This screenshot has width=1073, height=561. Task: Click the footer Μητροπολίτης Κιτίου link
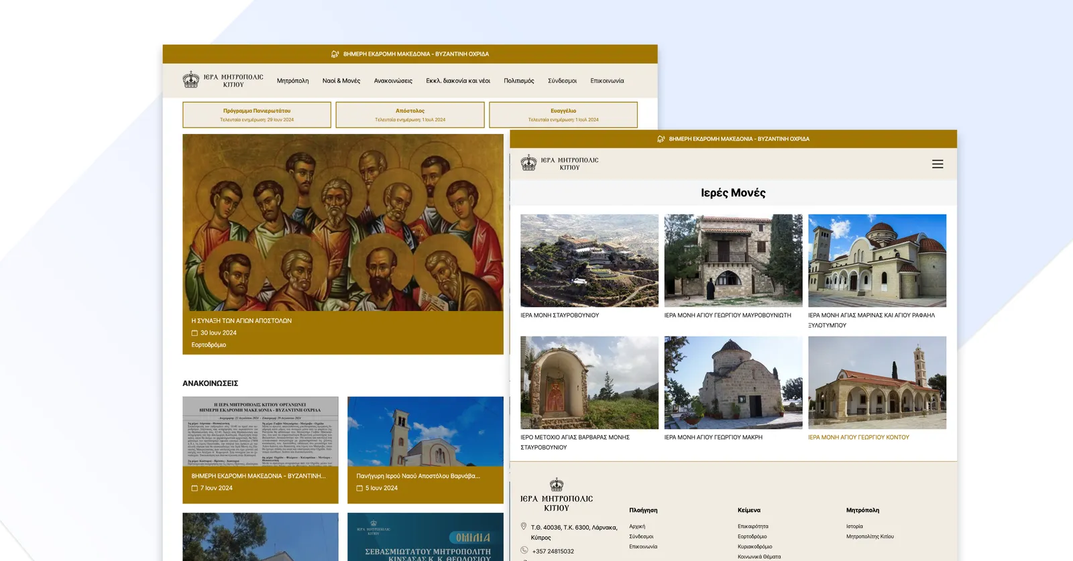(x=870, y=537)
